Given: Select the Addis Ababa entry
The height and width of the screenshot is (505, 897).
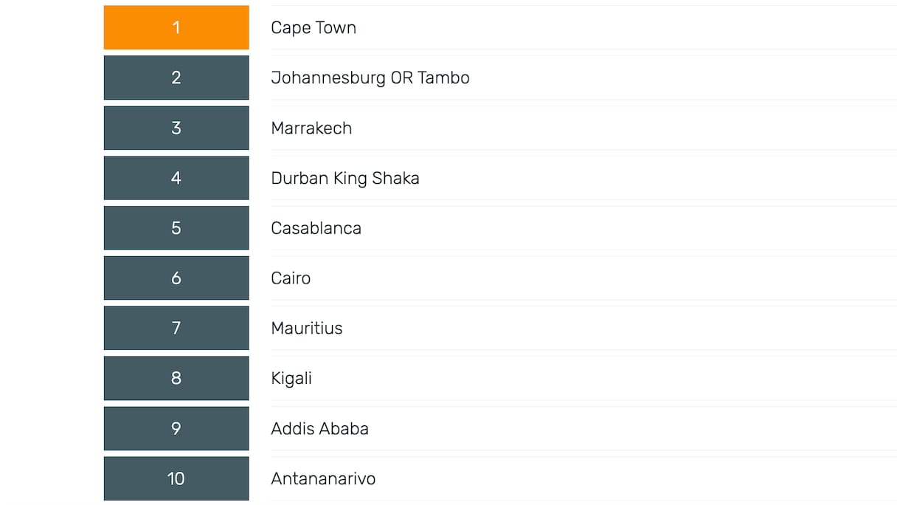Looking at the screenshot, I should pyautogui.click(x=319, y=428).
